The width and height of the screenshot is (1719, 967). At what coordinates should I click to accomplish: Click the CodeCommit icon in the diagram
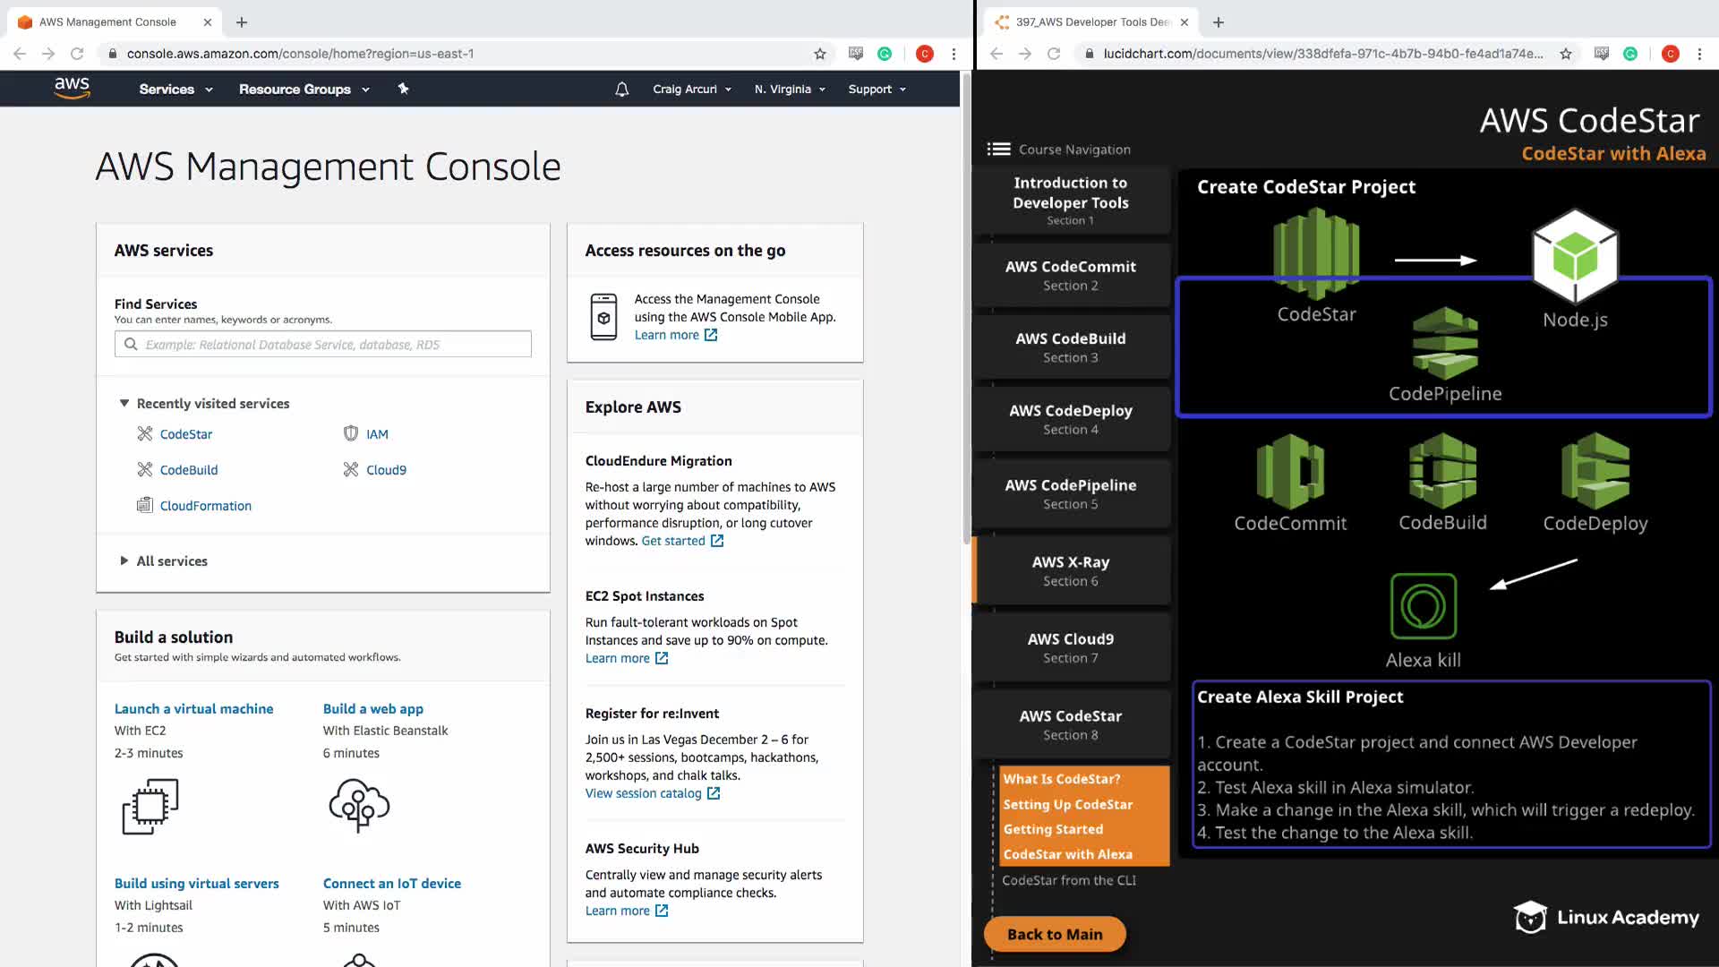(x=1290, y=471)
